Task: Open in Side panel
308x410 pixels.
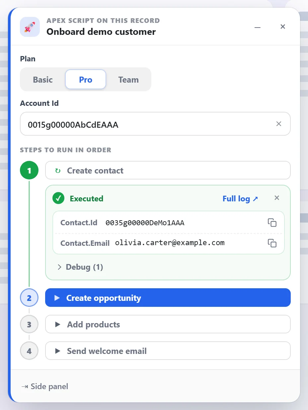Action: [44, 386]
